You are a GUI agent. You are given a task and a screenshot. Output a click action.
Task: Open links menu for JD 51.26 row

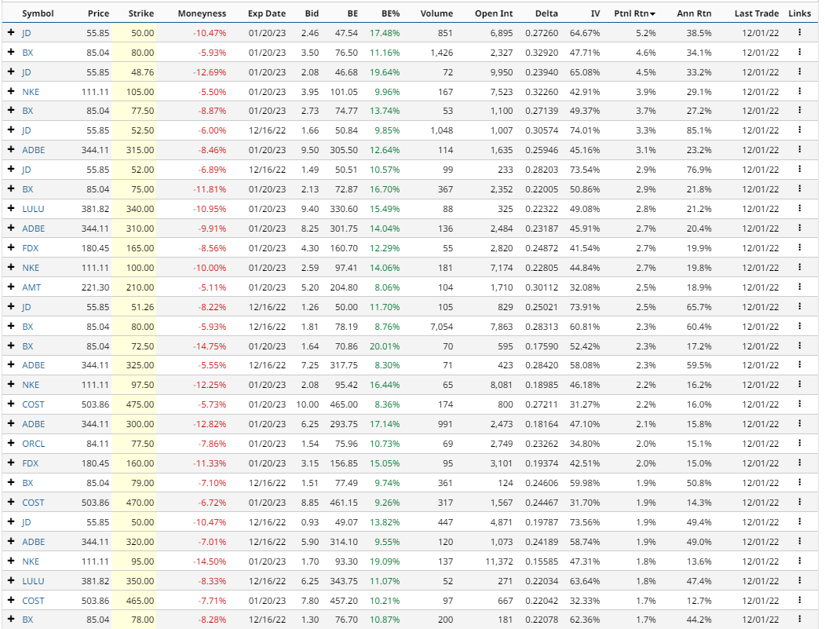click(799, 307)
